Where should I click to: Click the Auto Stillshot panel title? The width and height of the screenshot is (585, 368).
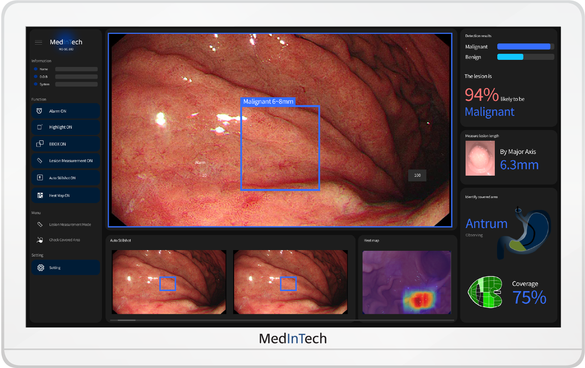121,240
